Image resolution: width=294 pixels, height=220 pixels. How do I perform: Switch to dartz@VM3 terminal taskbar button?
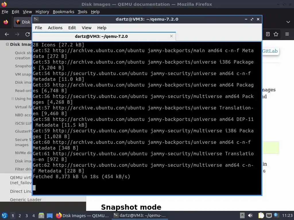click(140, 215)
